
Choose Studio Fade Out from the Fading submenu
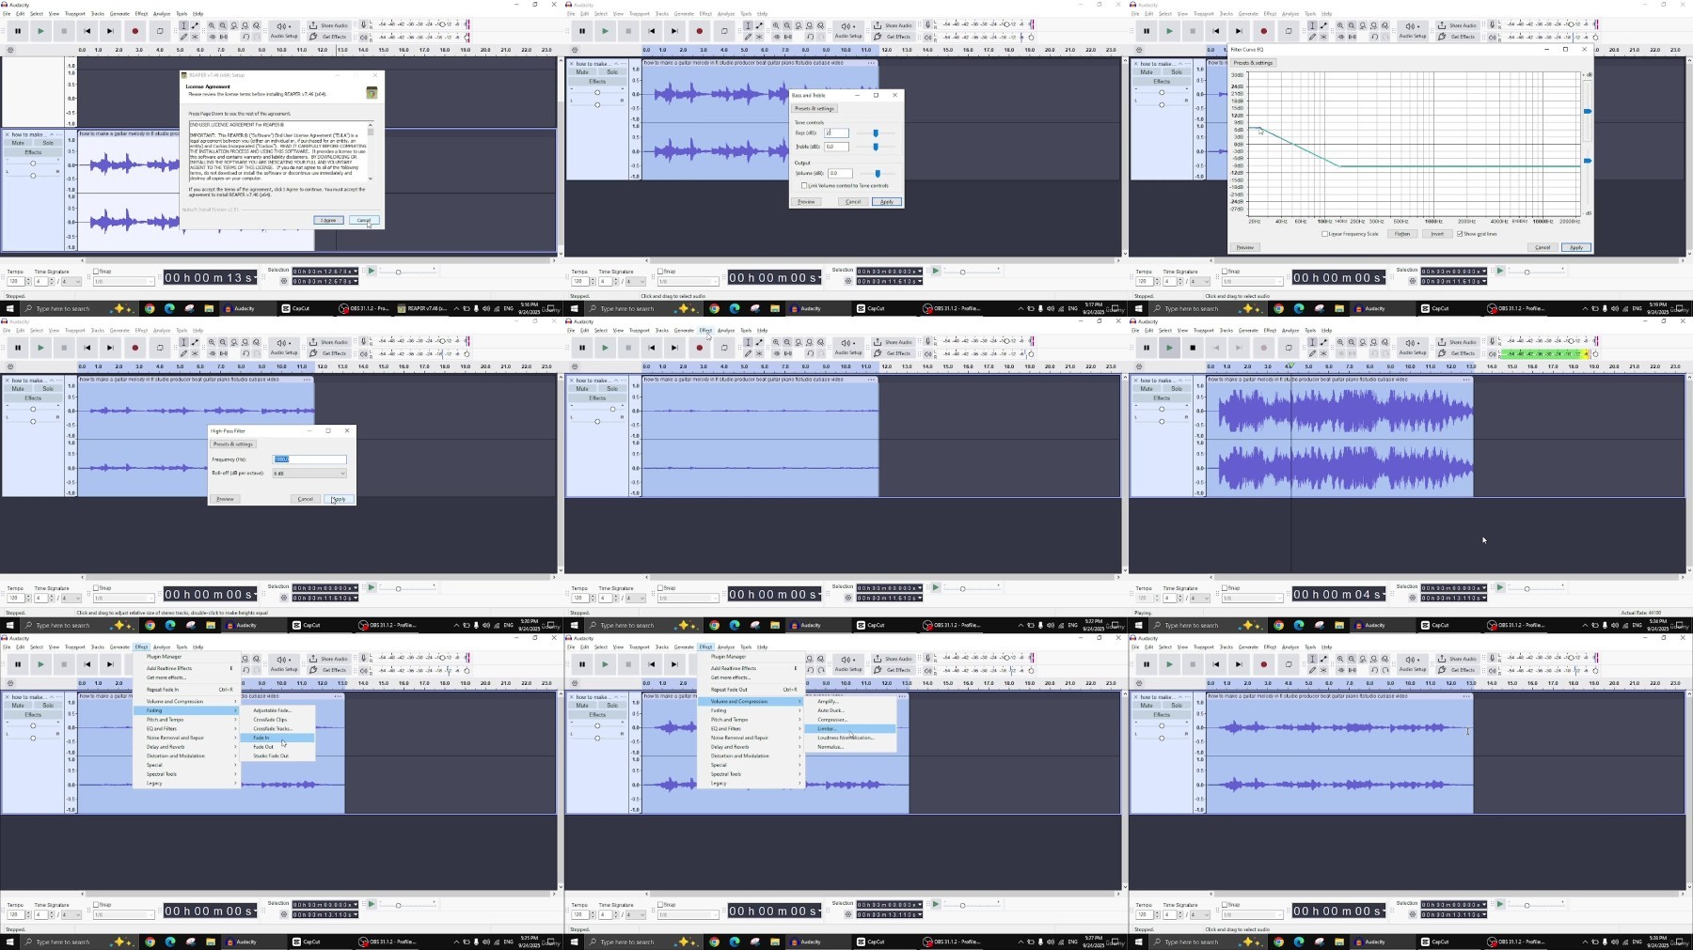(277, 755)
